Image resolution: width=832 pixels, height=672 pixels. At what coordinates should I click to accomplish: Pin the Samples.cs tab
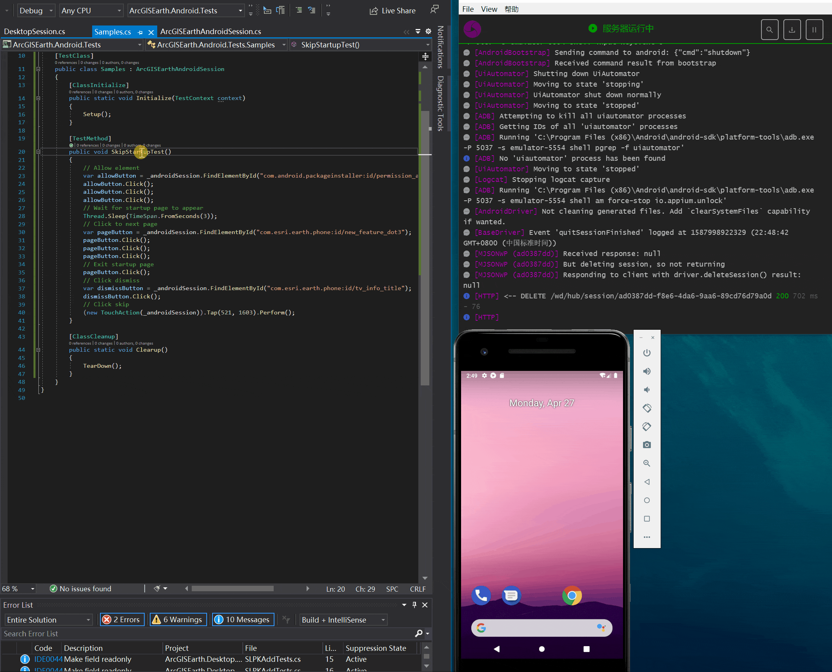pyautogui.click(x=140, y=32)
